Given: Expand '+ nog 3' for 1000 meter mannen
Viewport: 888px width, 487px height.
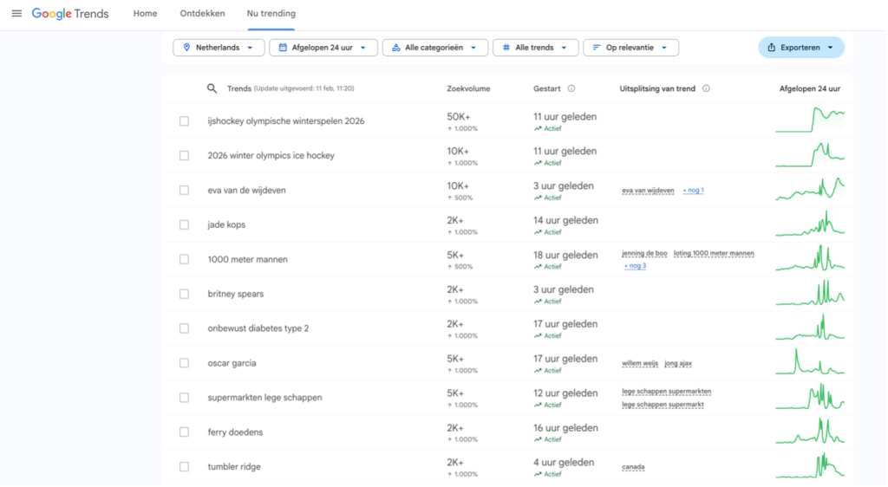Looking at the screenshot, I should [x=635, y=266].
